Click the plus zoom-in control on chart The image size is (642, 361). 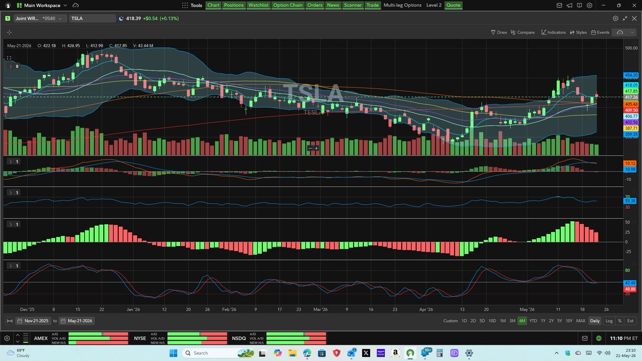pyautogui.click(x=316, y=148)
